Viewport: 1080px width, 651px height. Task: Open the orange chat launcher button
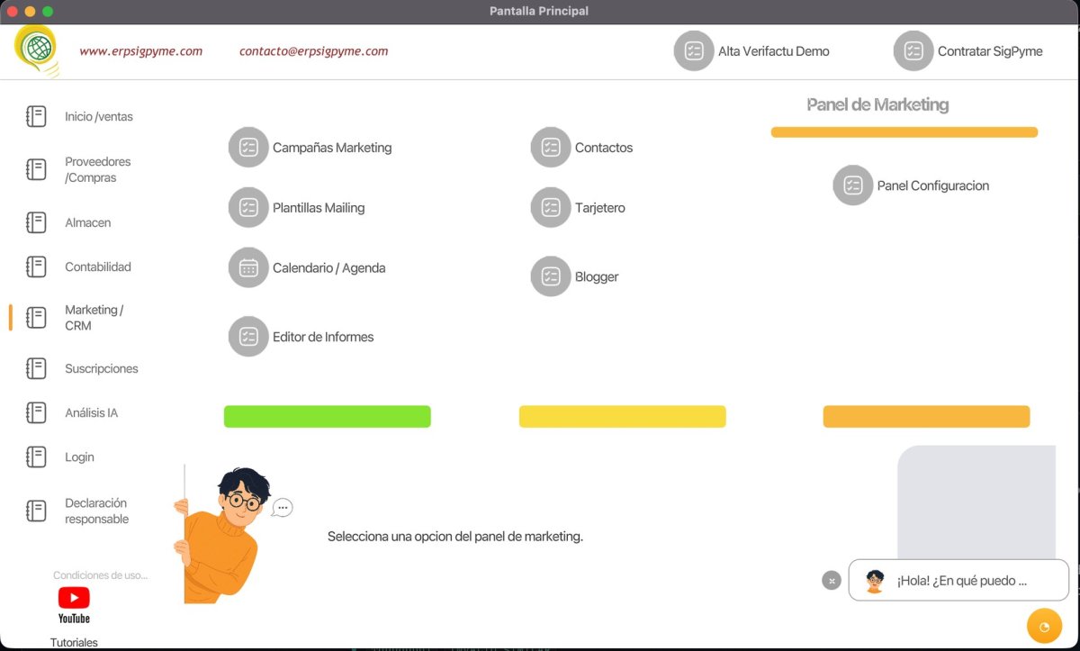coord(1045,627)
